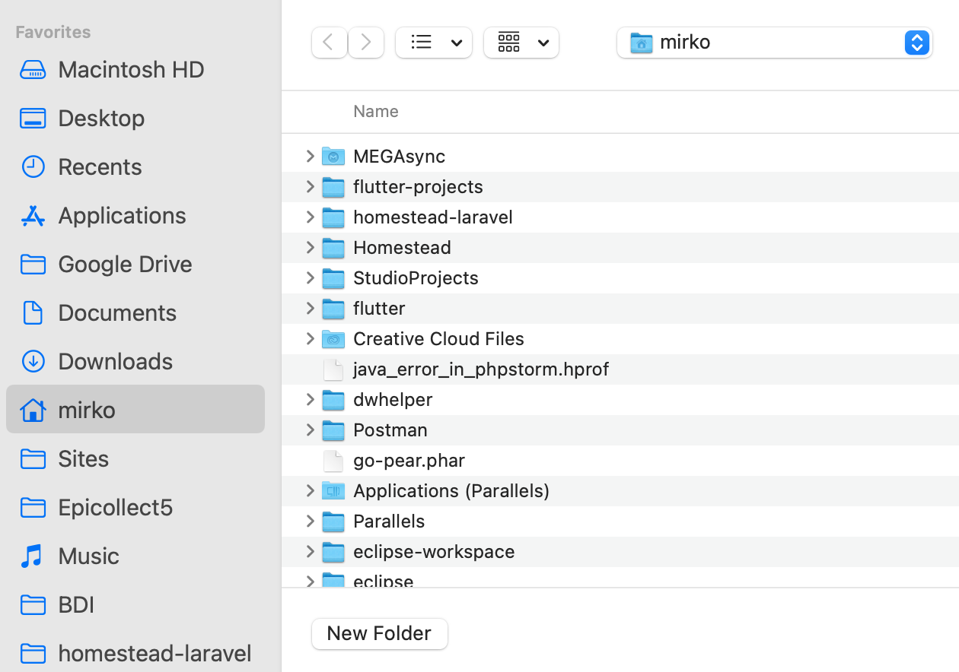The image size is (959, 672).
Task: Select the homestead-laravel file name in list
Action: click(433, 217)
